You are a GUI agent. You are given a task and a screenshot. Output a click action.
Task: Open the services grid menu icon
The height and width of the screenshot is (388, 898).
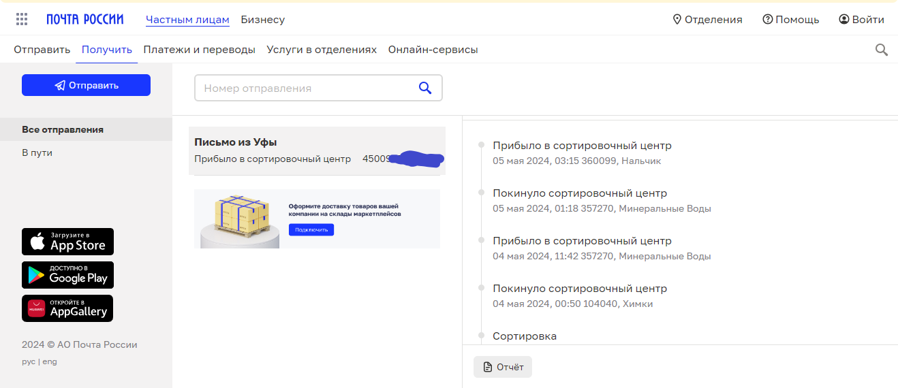(x=22, y=19)
